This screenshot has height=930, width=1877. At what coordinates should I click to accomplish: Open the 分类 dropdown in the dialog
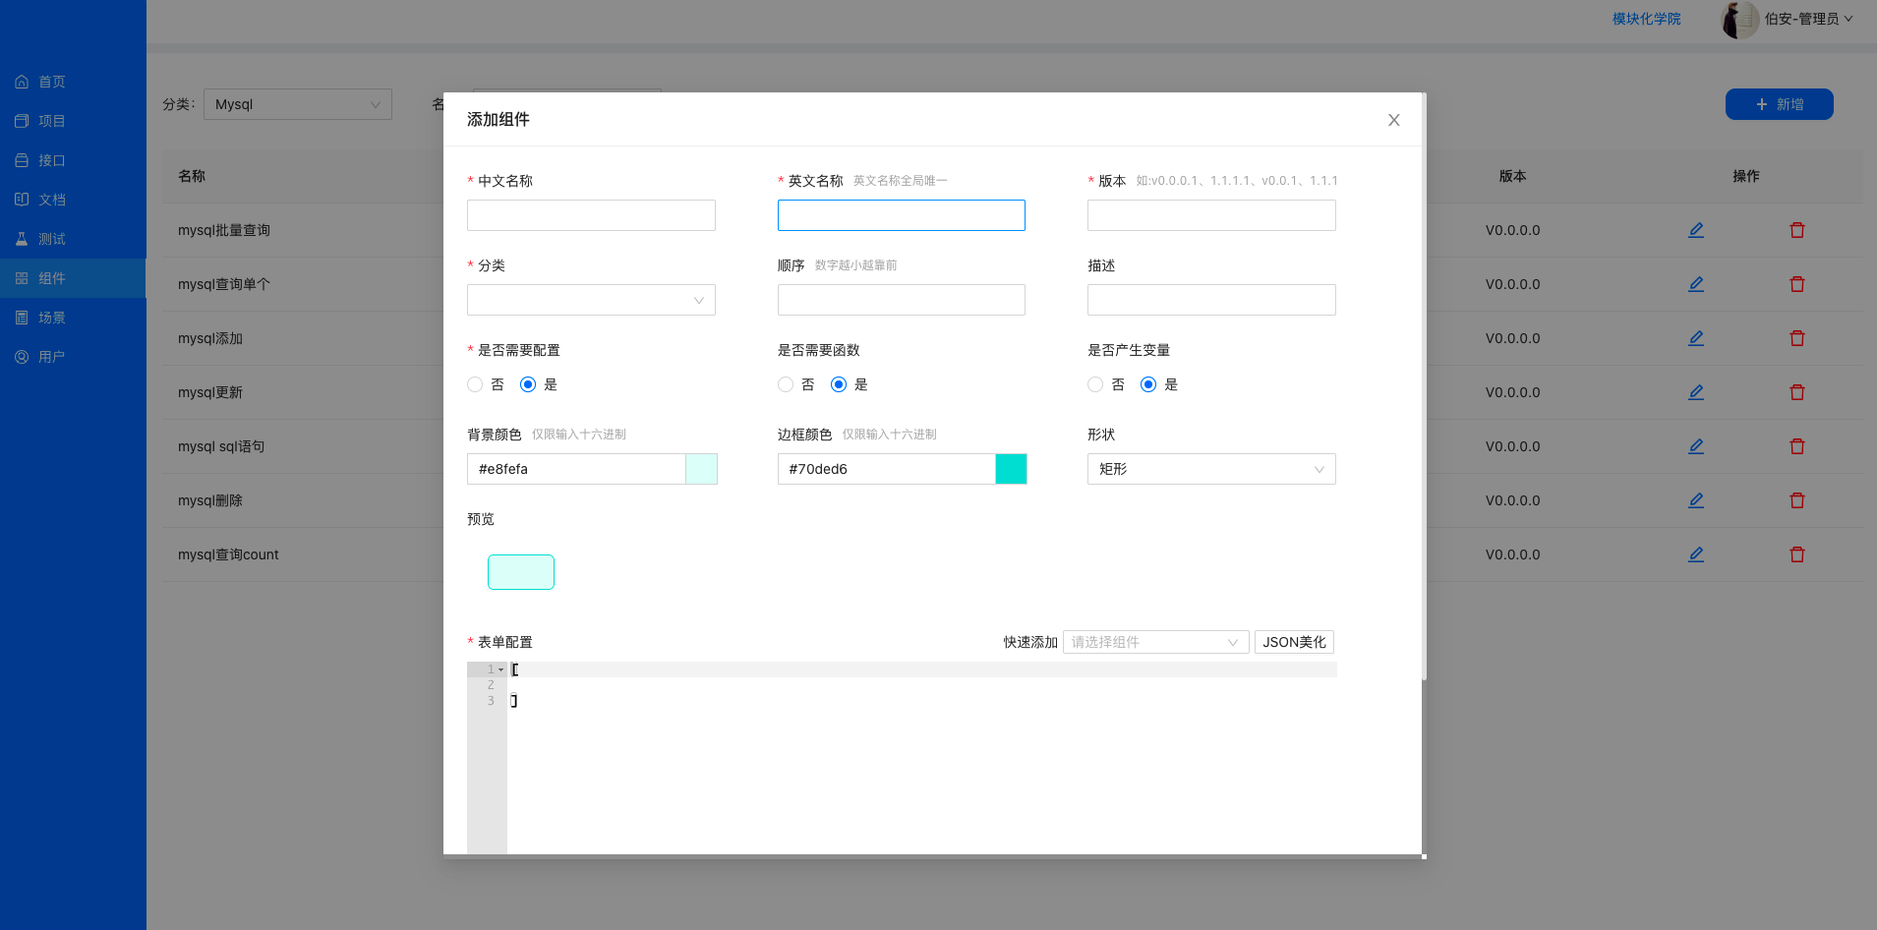point(591,300)
